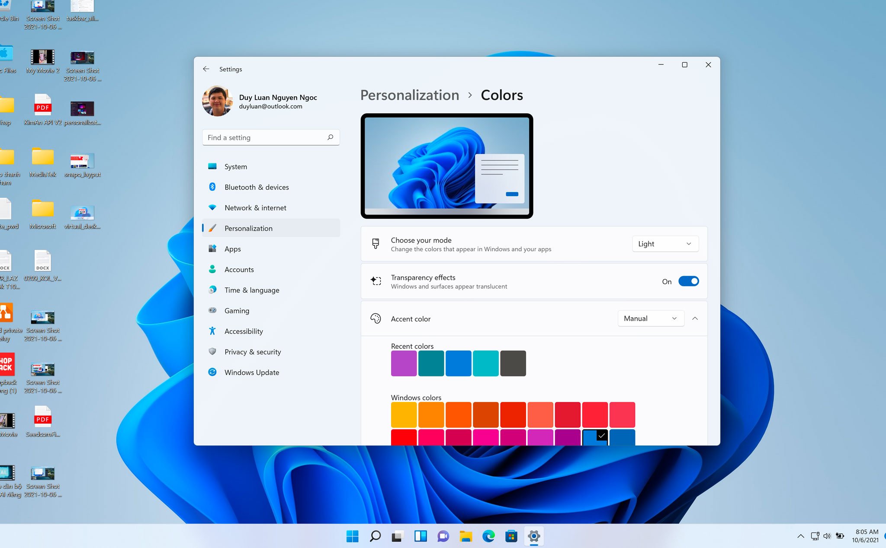This screenshot has height=548, width=886.
Task: Open the Choose your mode dropdown
Action: (x=664, y=243)
